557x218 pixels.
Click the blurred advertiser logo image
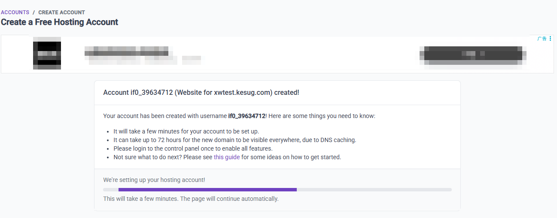pos(47,54)
